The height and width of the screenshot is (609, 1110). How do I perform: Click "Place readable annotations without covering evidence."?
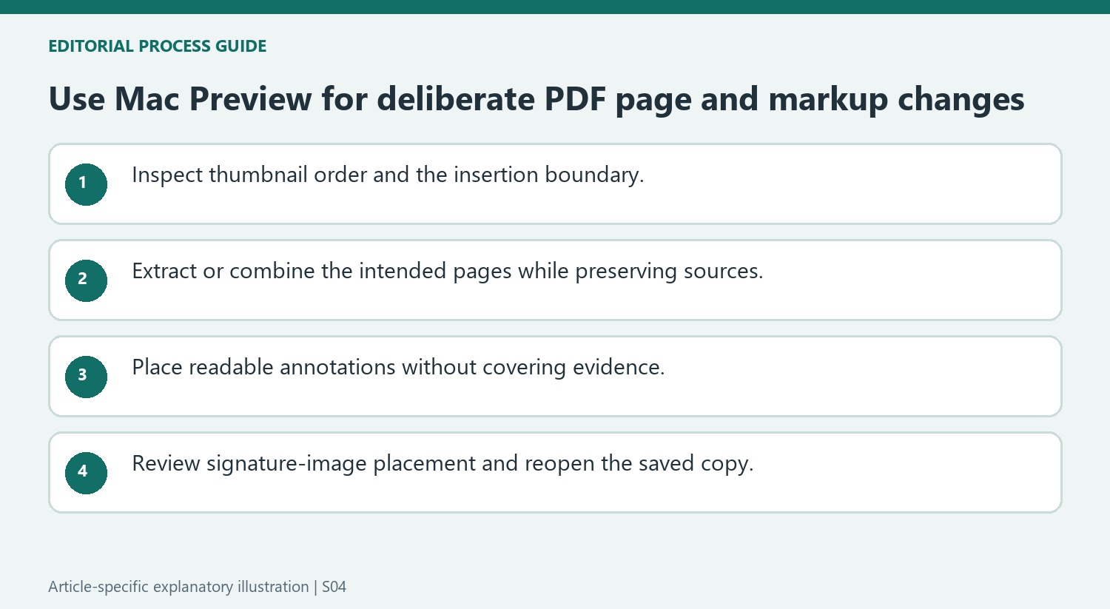[x=398, y=368]
